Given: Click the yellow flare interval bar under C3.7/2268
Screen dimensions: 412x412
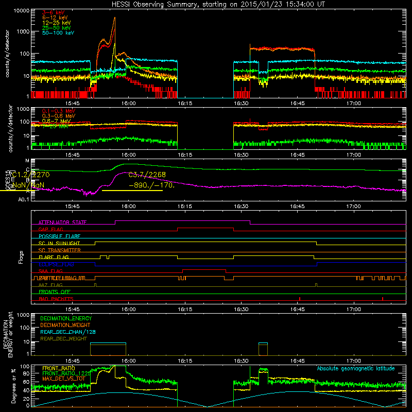Looking at the screenshot, I should 132,191.
